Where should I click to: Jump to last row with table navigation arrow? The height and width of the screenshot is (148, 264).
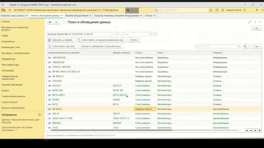coord(259,130)
